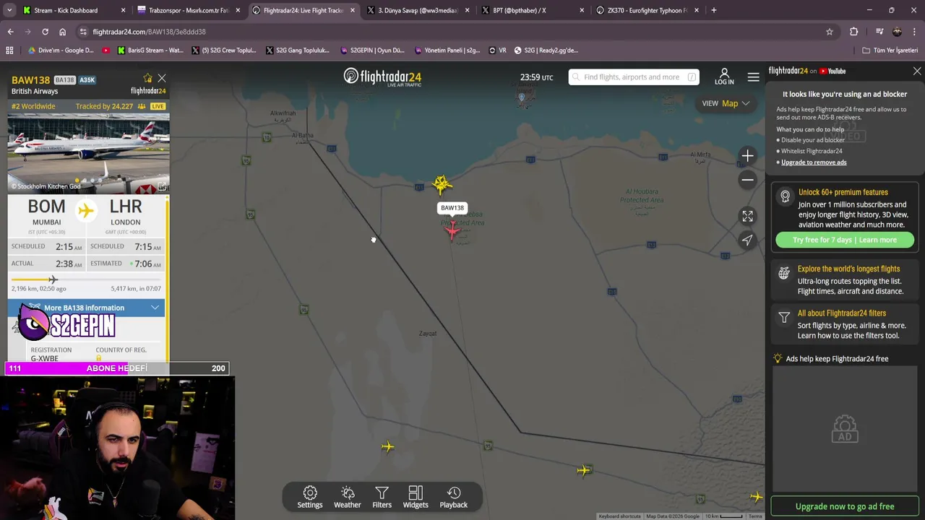Open the map Settings gear

tap(310, 497)
